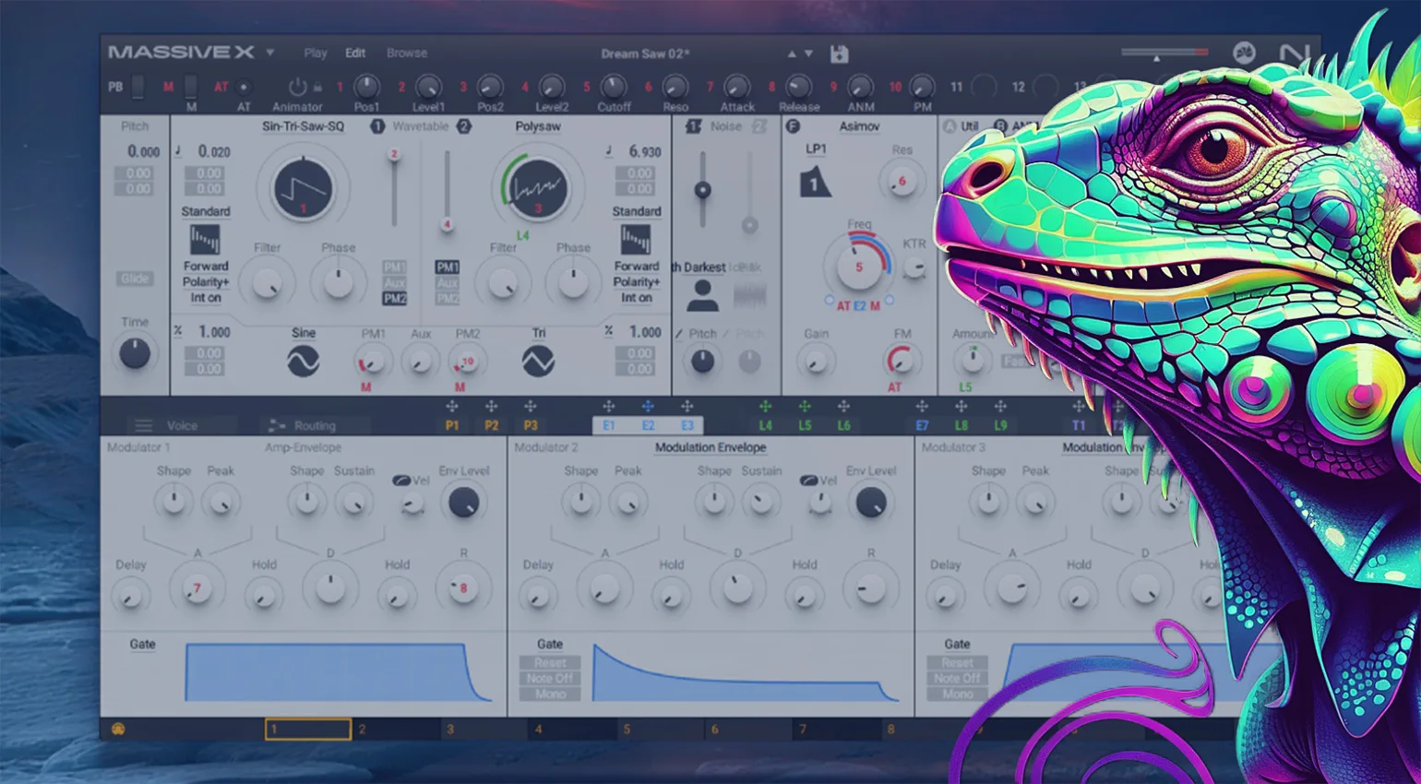This screenshot has width=1421, height=784.
Task: Click right oscillator Polarity+ setting
Action: click(x=637, y=282)
